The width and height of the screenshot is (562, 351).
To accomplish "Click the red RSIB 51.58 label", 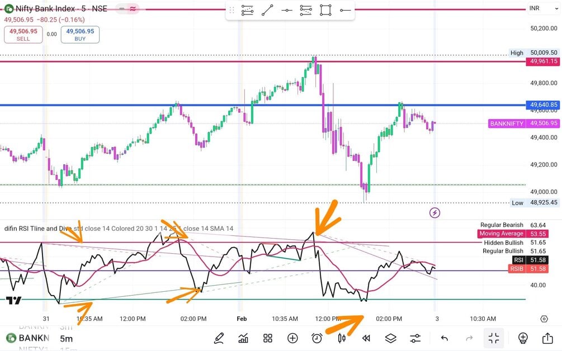I will 528,269.
